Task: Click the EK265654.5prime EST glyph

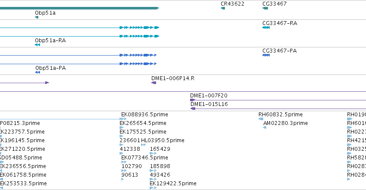Action: (121, 128)
